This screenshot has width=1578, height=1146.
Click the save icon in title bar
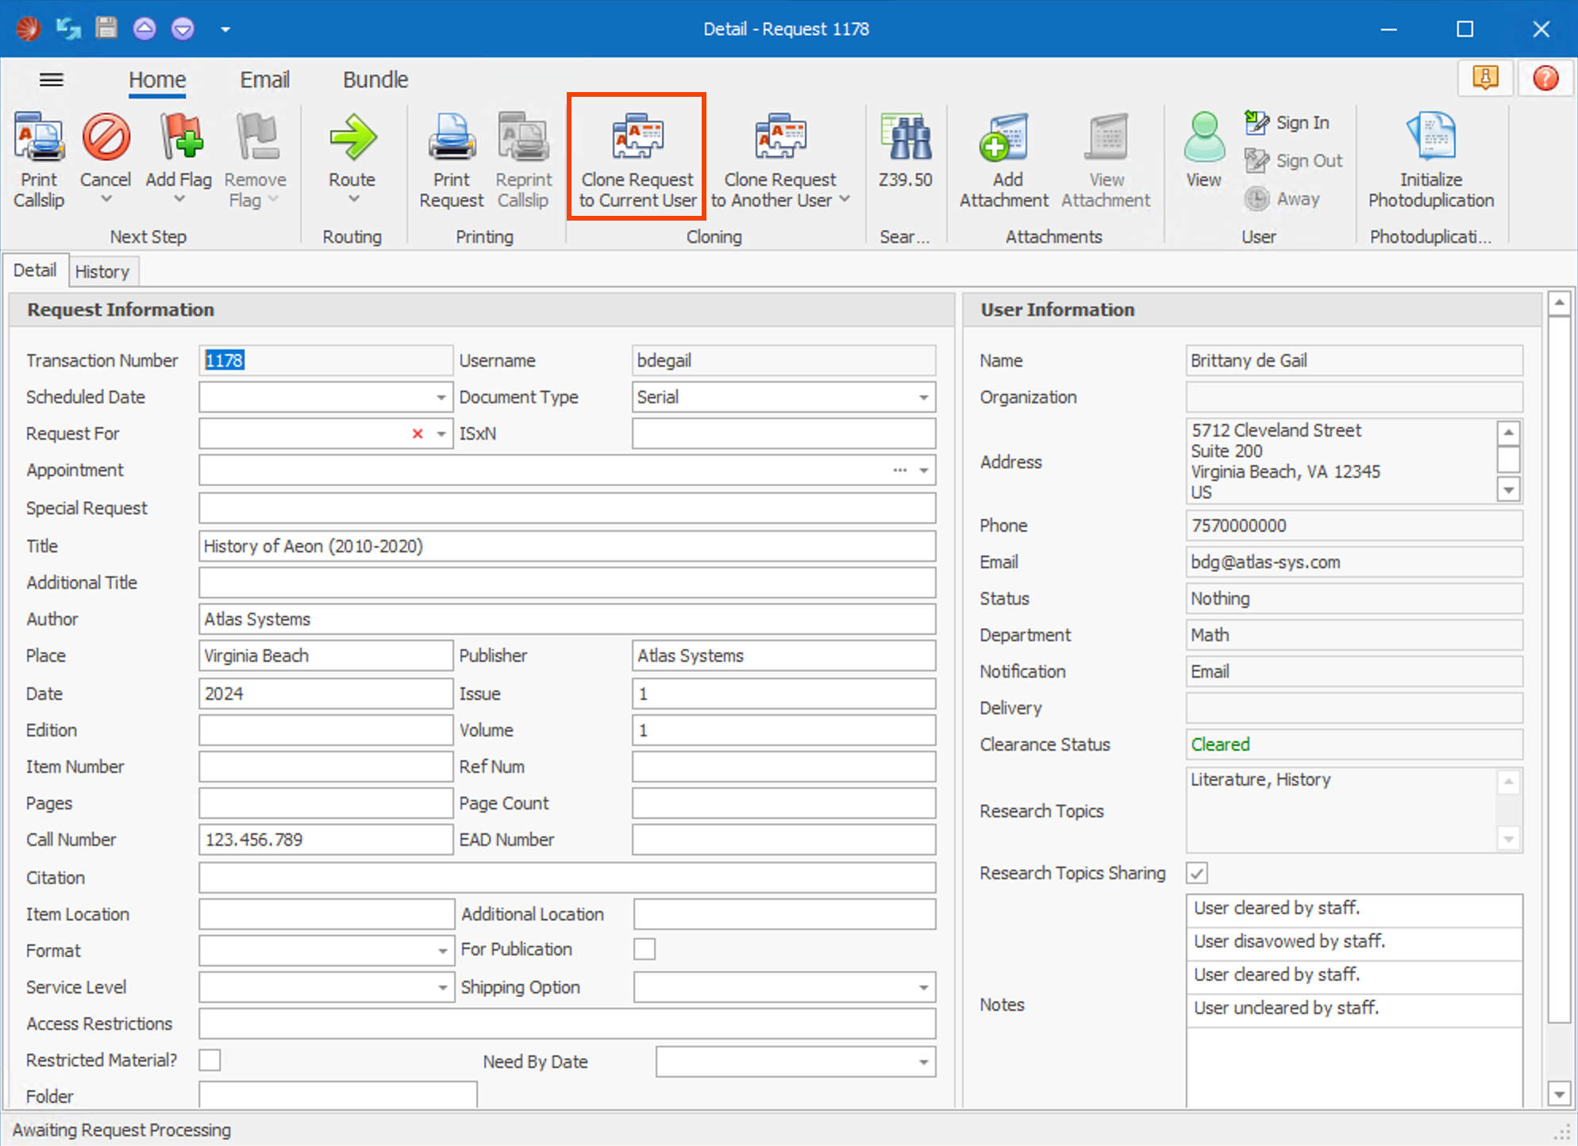click(x=106, y=29)
